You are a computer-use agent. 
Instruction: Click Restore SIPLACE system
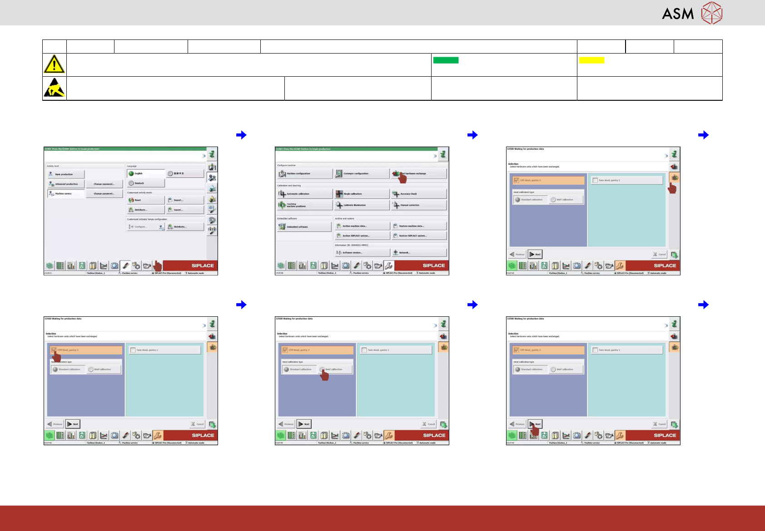(x=419, y=236)
